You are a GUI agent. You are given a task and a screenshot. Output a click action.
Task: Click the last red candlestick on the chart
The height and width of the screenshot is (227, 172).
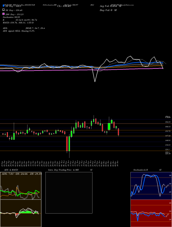118,132
